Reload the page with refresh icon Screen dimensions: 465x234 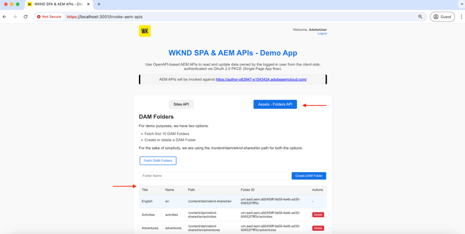(x=25, y=17)
